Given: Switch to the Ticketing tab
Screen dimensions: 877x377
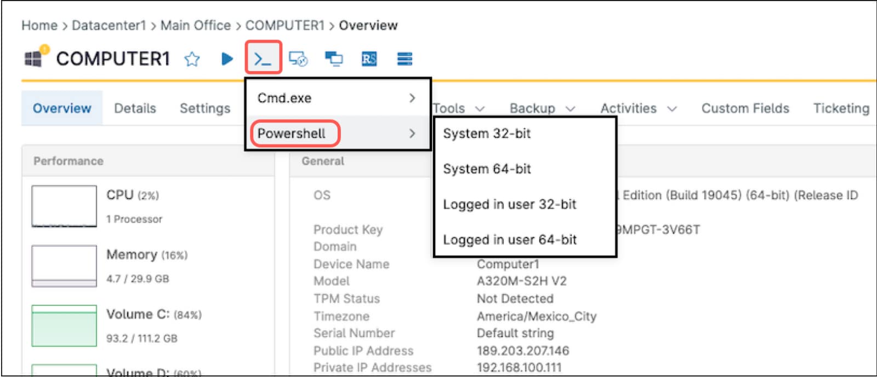Looking at the screenshot, I should pyautogui.click(x=841, y=108).
